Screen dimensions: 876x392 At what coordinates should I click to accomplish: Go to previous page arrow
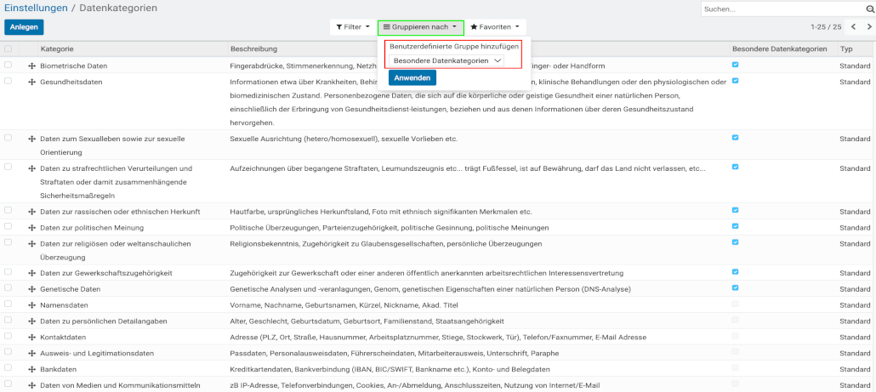(x=853, y=27)
